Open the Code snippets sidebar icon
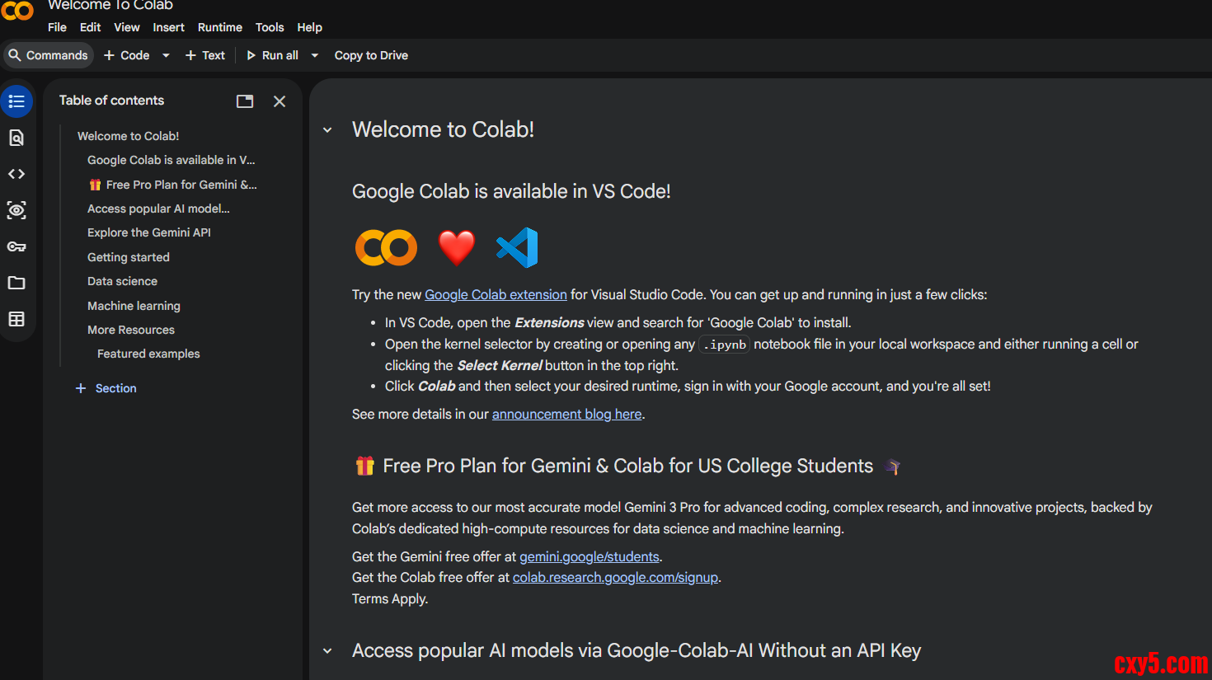The height and width of the screenshot is (680, 1212). (x=16, y=174)
